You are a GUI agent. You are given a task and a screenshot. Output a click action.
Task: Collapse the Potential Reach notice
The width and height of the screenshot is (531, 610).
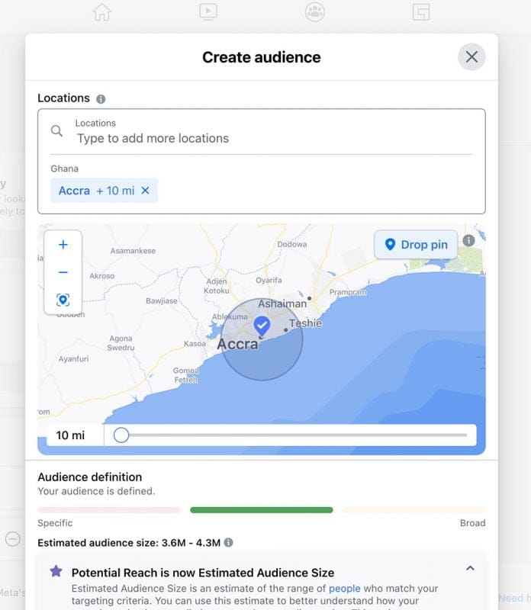point(470,568)
